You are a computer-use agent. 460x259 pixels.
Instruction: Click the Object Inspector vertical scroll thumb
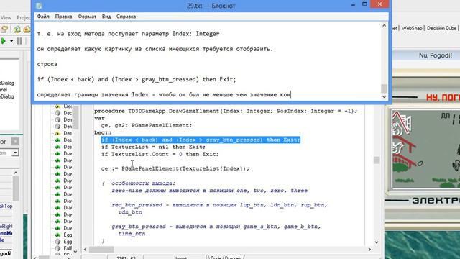pos(16,188)
